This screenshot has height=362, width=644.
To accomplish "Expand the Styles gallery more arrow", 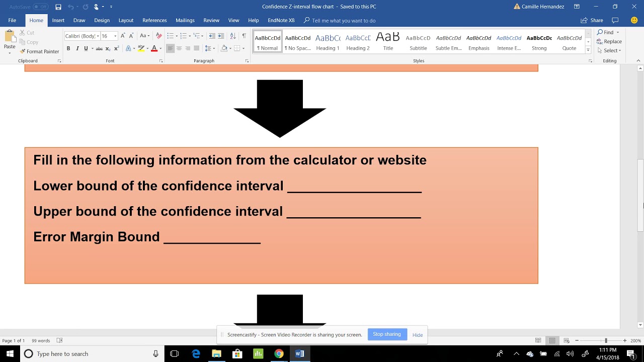I will click(x=588, y=50).
